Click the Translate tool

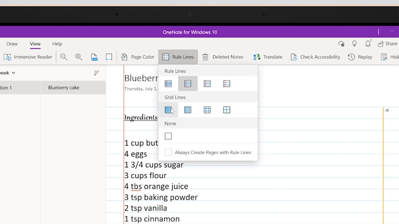[268, 57]
